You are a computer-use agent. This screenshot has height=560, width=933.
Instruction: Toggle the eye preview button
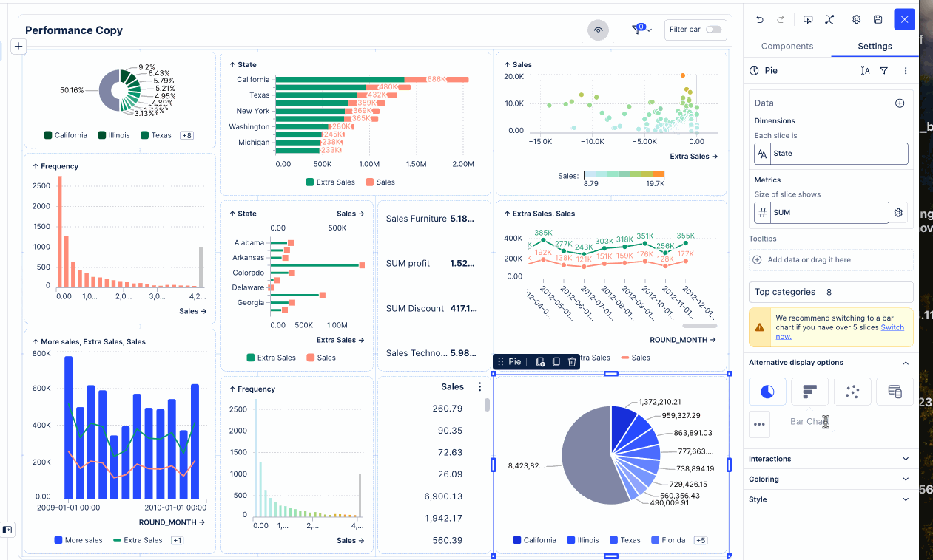[x=598, y=30]
